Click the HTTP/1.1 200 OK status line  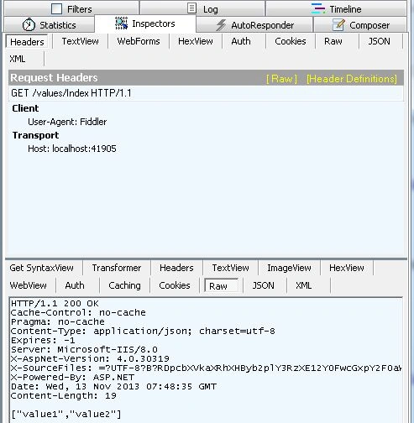[x=55, y=304]
